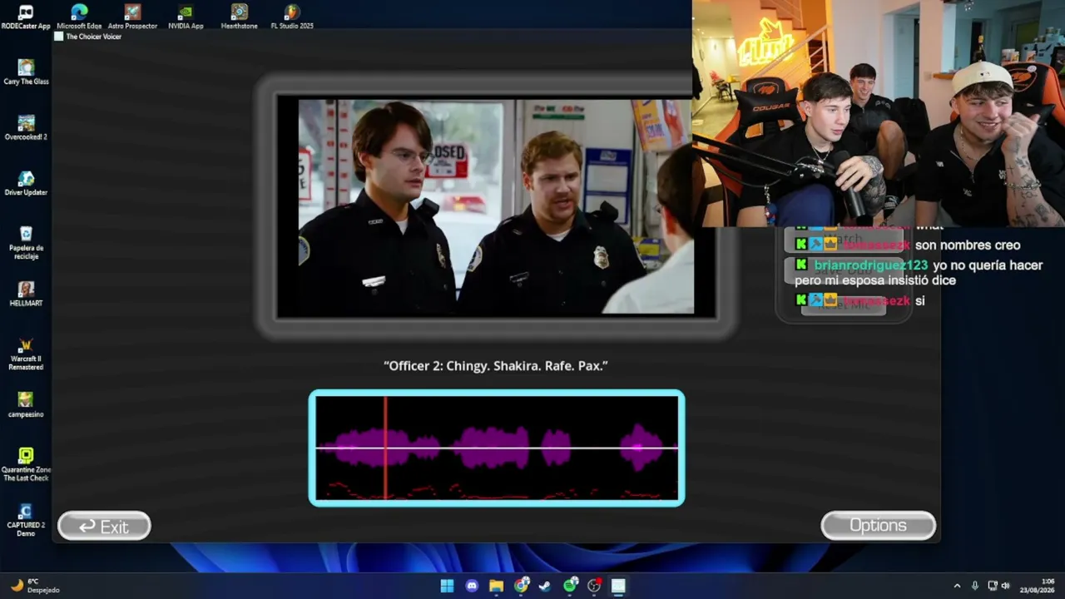The height and width of the screenshot is (599, 1065).
Task: Switch to Google Chrome in the taskbar
Action: tap(521, 586)
